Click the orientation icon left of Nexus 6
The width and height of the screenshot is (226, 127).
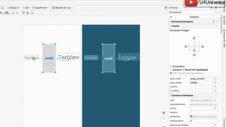coord(2,8)
